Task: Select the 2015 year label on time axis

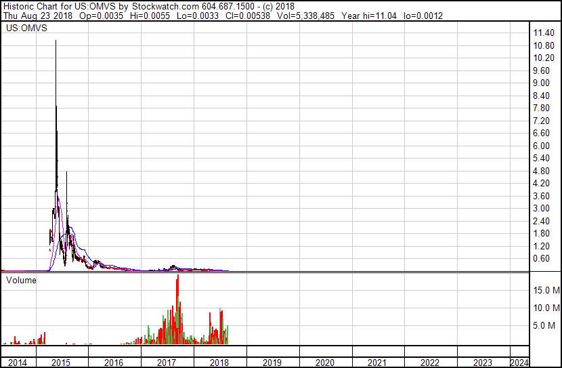Action: [62, 363]
